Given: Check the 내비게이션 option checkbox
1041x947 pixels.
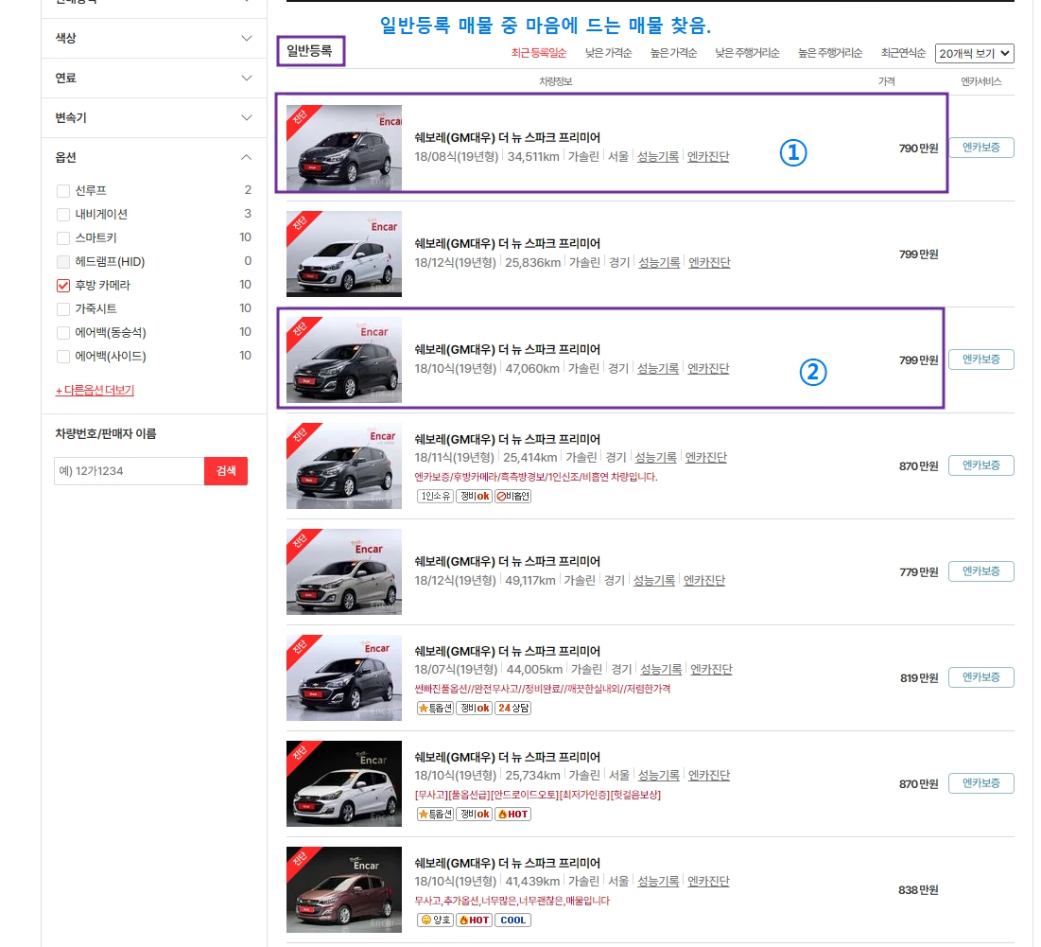Looking at the screenshot, I should (x=63, y=215).
